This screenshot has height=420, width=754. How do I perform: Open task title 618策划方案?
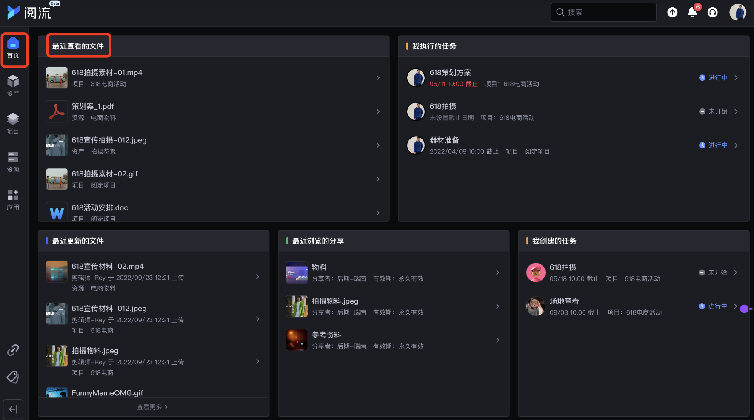pos(450,73)
